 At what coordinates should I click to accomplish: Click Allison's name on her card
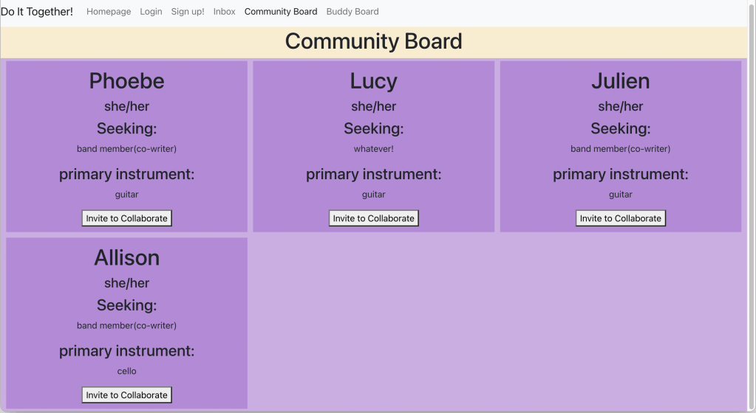pos(126,258)
